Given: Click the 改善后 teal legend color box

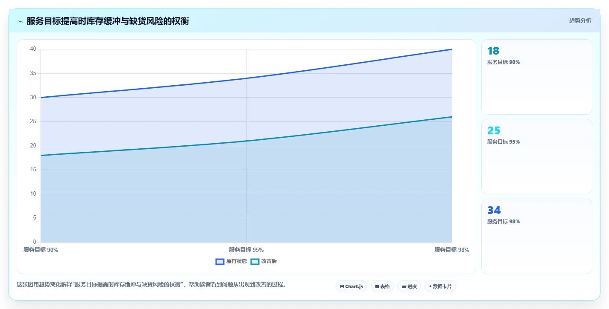Looking at the screenshot, I should coord(255,261).
